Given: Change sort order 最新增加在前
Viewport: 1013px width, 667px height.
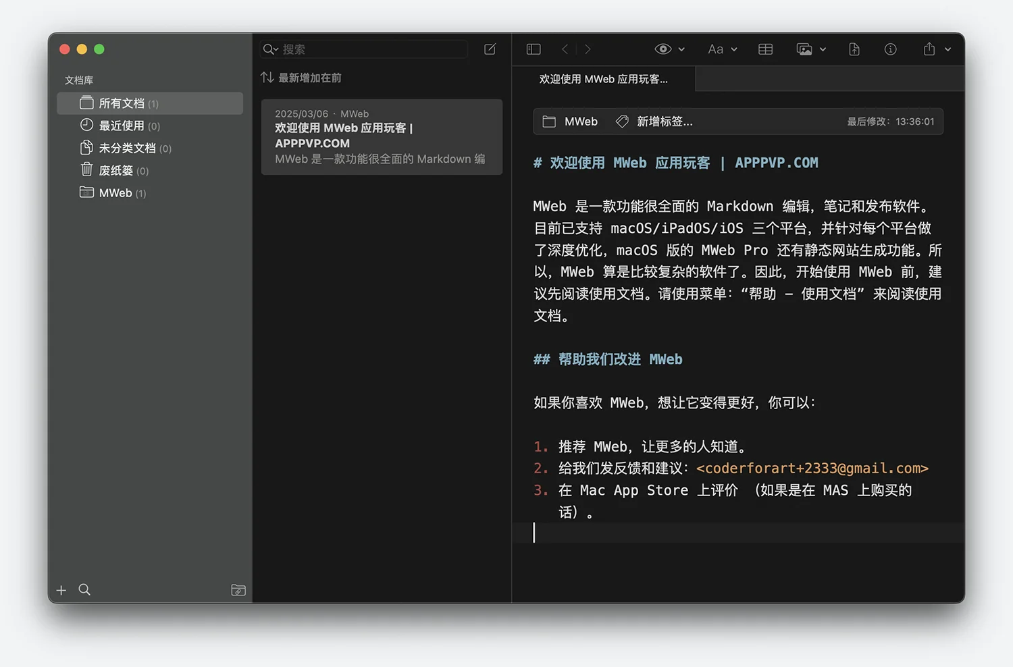Looking at the screenshot, I should [309, 78].
